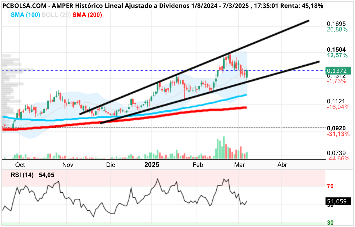Image resolution: width=355 pixels, height=227 pixels.
Task: Click the 26,88% percentage label
Action: [337, 29]
